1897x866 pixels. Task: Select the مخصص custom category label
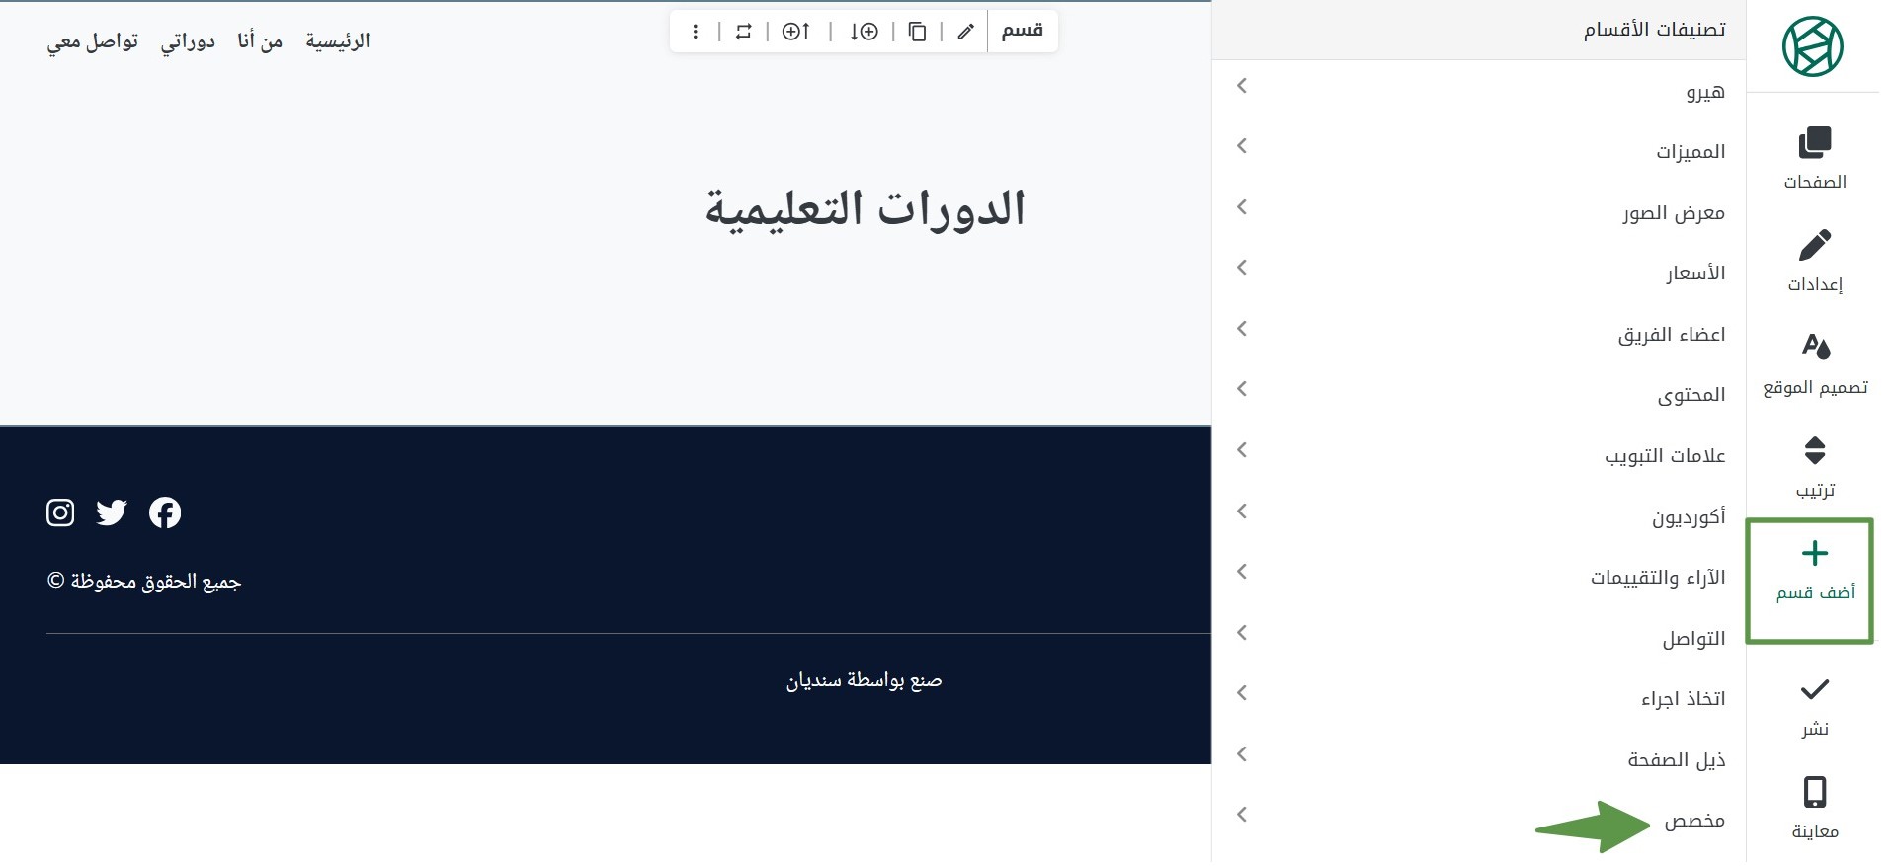click(1694, 821)
